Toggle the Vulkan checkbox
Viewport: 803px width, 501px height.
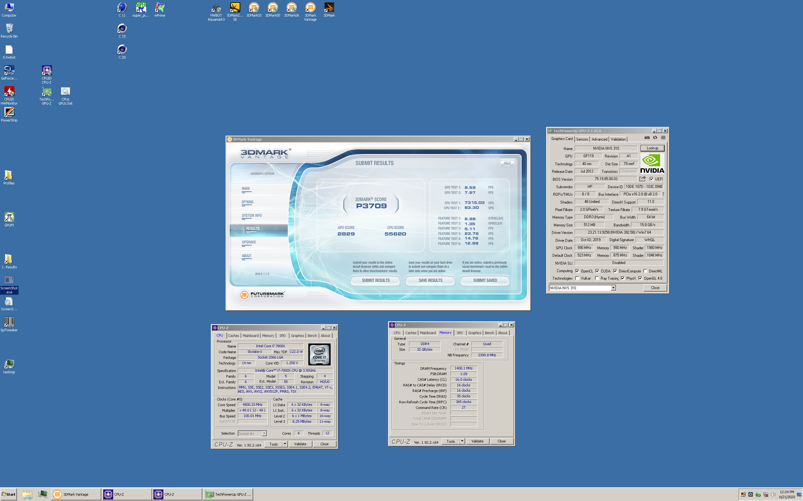pos(577,278)
